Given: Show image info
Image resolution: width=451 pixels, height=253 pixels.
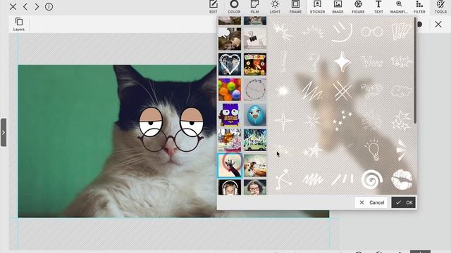Looking at the screenshot, I should (x=49, y=6).
